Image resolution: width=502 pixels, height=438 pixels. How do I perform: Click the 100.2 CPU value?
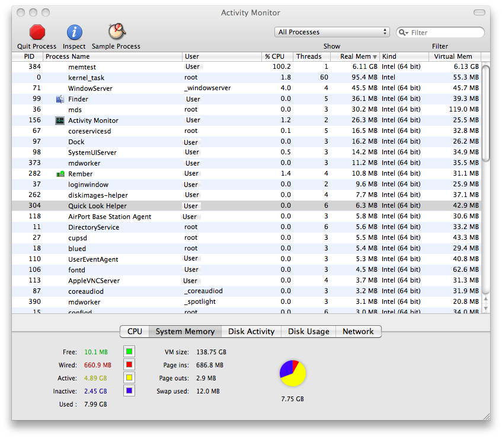pos(282,66)
